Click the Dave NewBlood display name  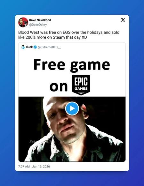click(40, 20)
